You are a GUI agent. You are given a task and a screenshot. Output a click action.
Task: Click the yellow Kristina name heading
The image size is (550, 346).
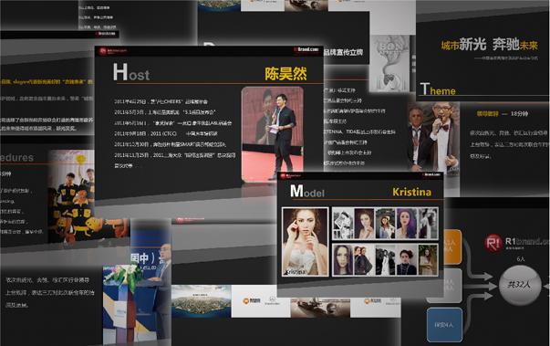point(411,192)
